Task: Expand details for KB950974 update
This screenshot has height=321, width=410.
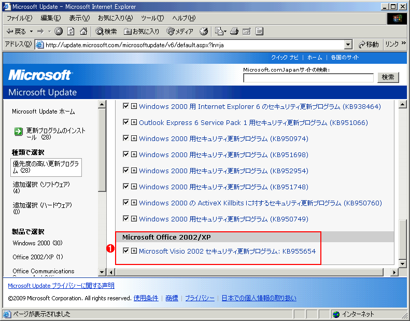Action: (134, 138)
